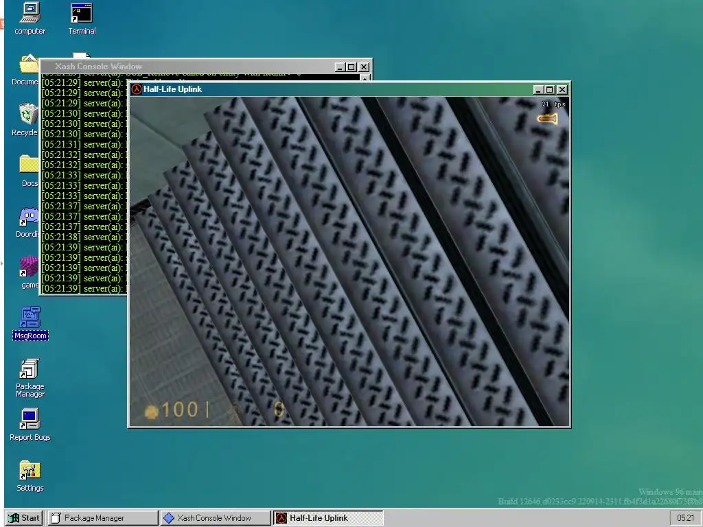Open the Recycle bin icon
This screenshot has width=703, height=527.
26,120
